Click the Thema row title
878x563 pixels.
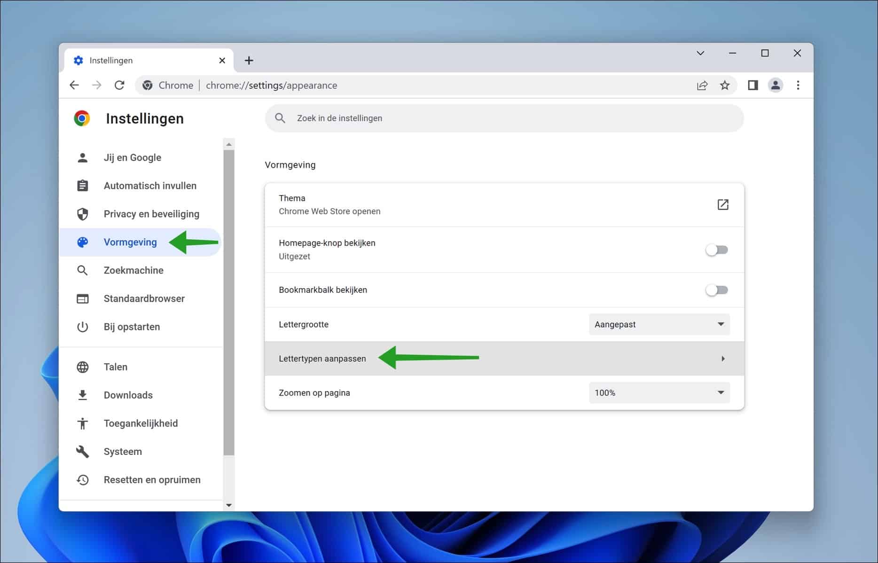[292, 198]
